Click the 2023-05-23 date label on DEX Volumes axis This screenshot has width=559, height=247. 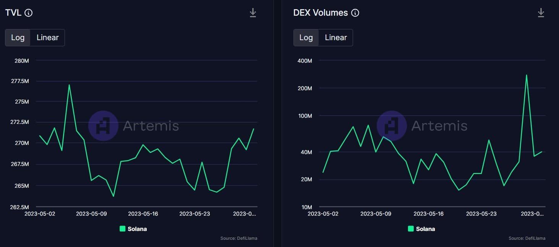pyautogui.click(x=481, y=213)
